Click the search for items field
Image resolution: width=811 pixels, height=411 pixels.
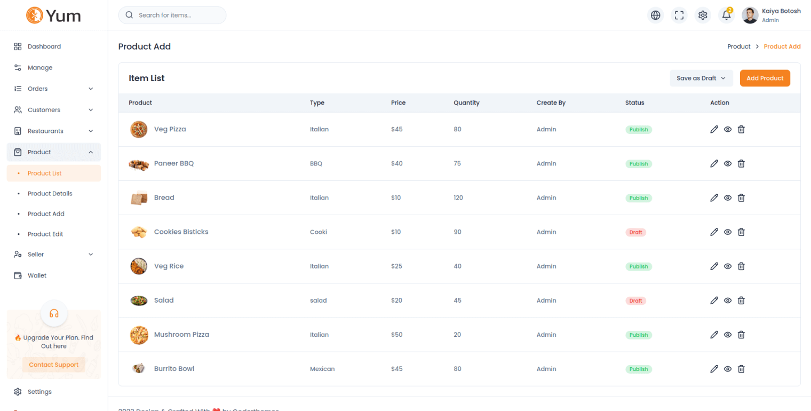tap(172, 15)
